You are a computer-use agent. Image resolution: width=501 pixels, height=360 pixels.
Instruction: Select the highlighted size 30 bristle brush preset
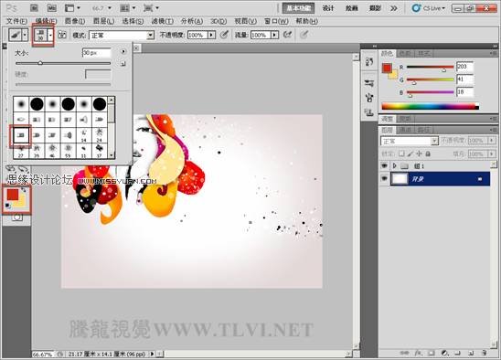pos(21,135)
